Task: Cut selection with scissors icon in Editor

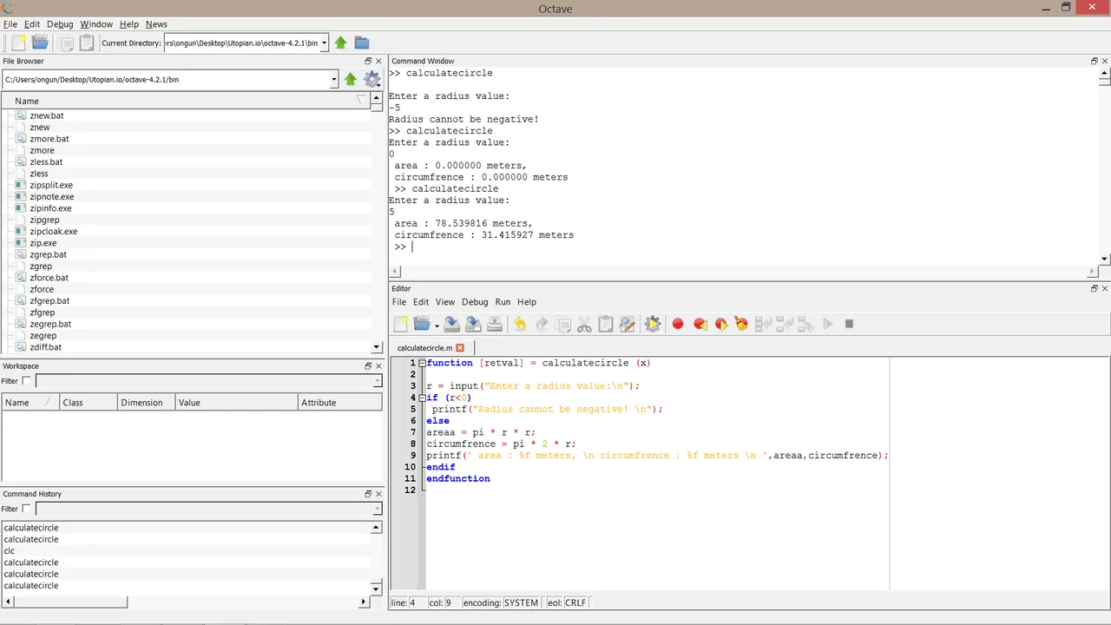Action: 584,324
